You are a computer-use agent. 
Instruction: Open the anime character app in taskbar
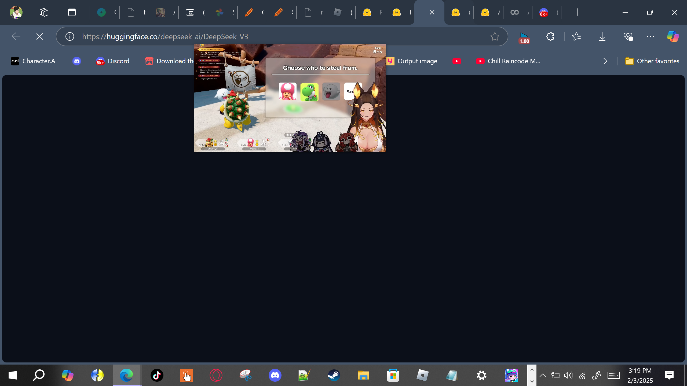tap(511, 375)
